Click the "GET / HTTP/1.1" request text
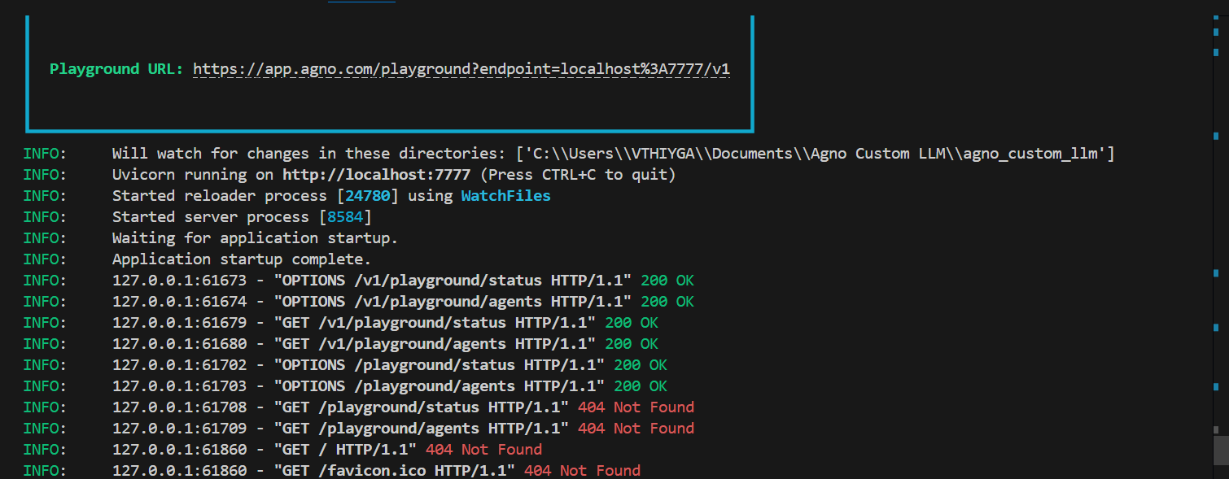 pyautogui.click(x=345, y=450)
